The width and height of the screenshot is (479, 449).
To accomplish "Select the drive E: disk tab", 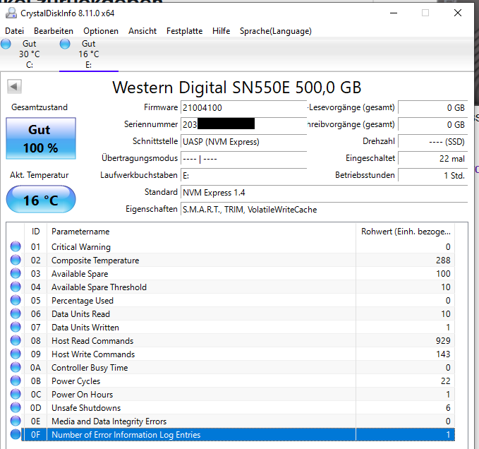I will (89, 54).
